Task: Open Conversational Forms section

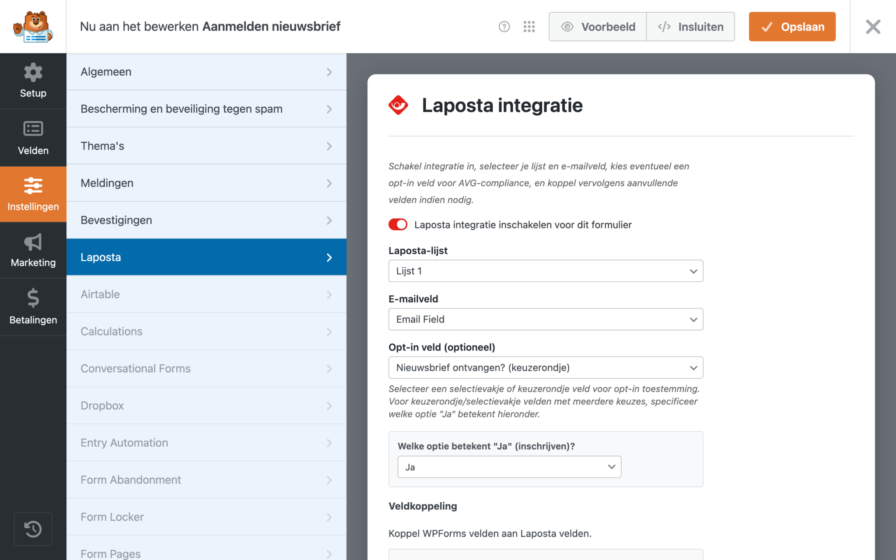Action: (x=206, y=369)
